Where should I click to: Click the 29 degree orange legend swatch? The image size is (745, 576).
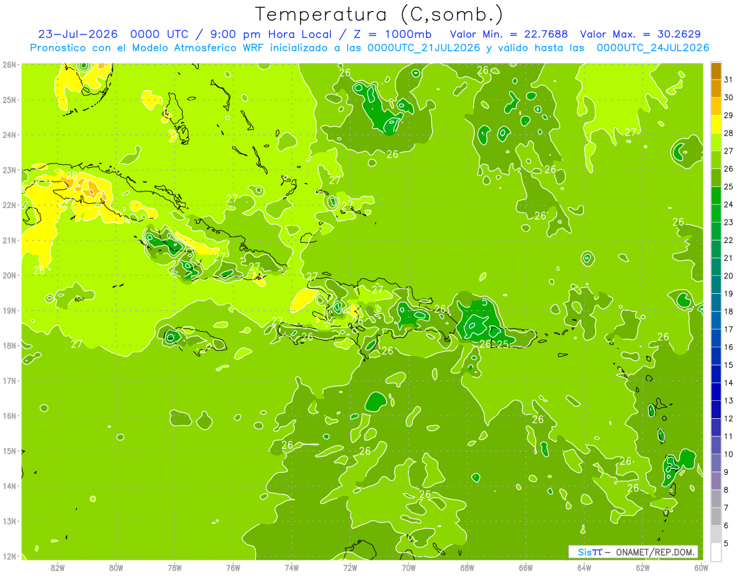[x=715, y=107]
